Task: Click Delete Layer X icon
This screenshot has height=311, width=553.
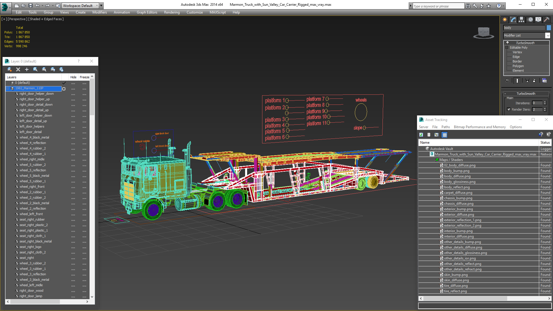Action: point(18,69)
